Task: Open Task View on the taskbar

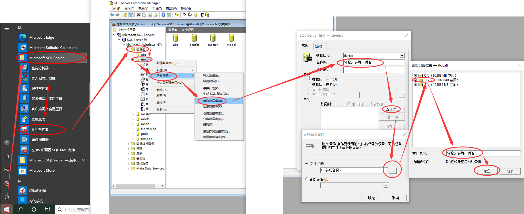Action: (48, 209)
